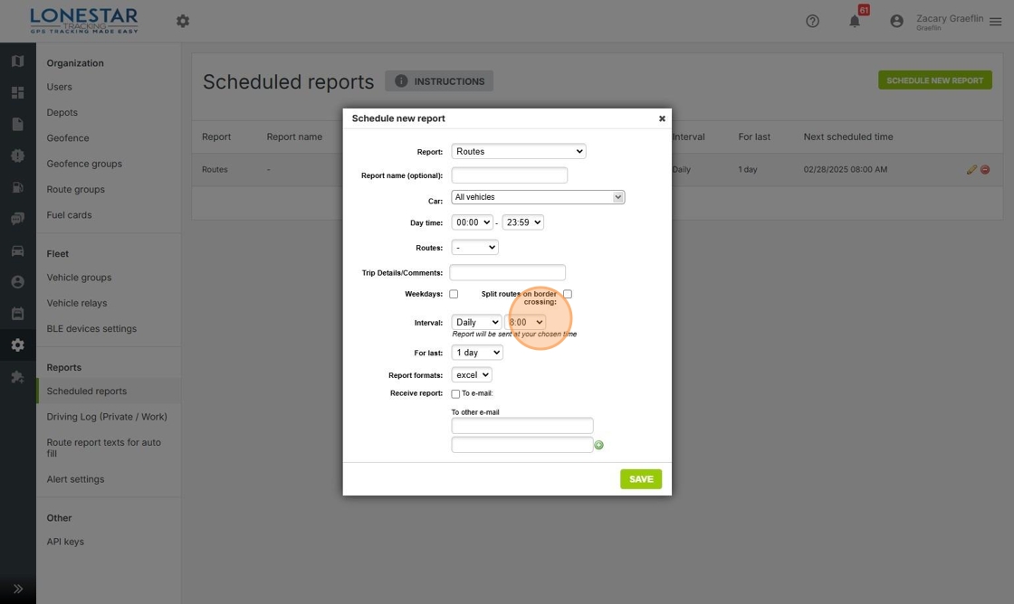Open the alerts exclamation badge icon in the sidebar
The height and width of the screenshot is (604, 1014).
tap(17, 156)
